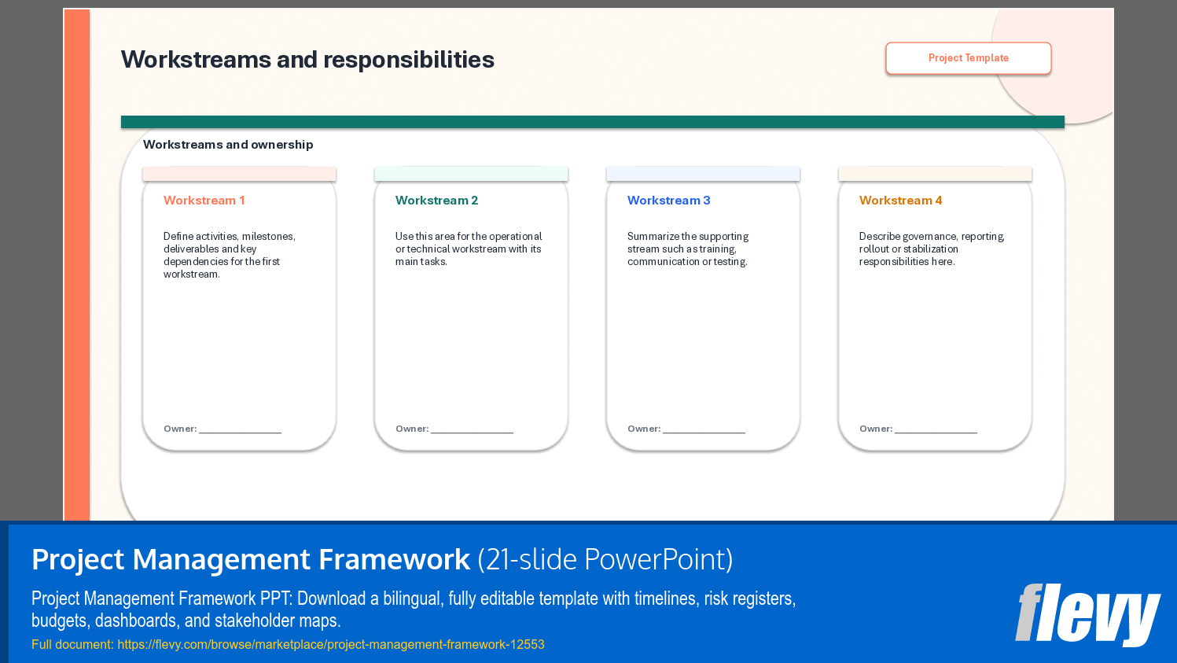Select the Workstream 1 heading
The height and width of the screenshot is (663, 1177).
tap(204, 201)
